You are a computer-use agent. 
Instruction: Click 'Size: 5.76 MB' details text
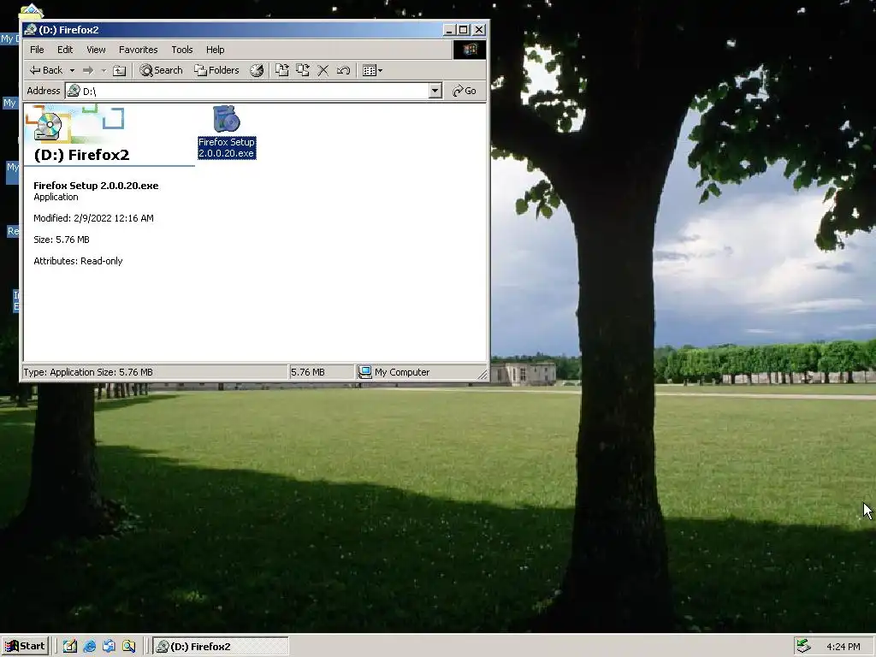pyautogui.click(x=62, y=240)
